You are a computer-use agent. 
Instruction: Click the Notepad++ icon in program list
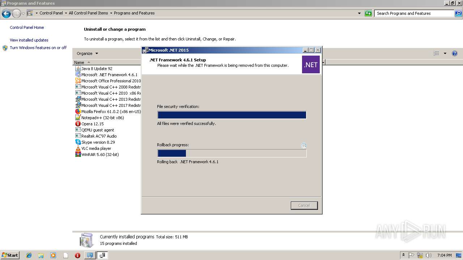(x=78, y=117)
